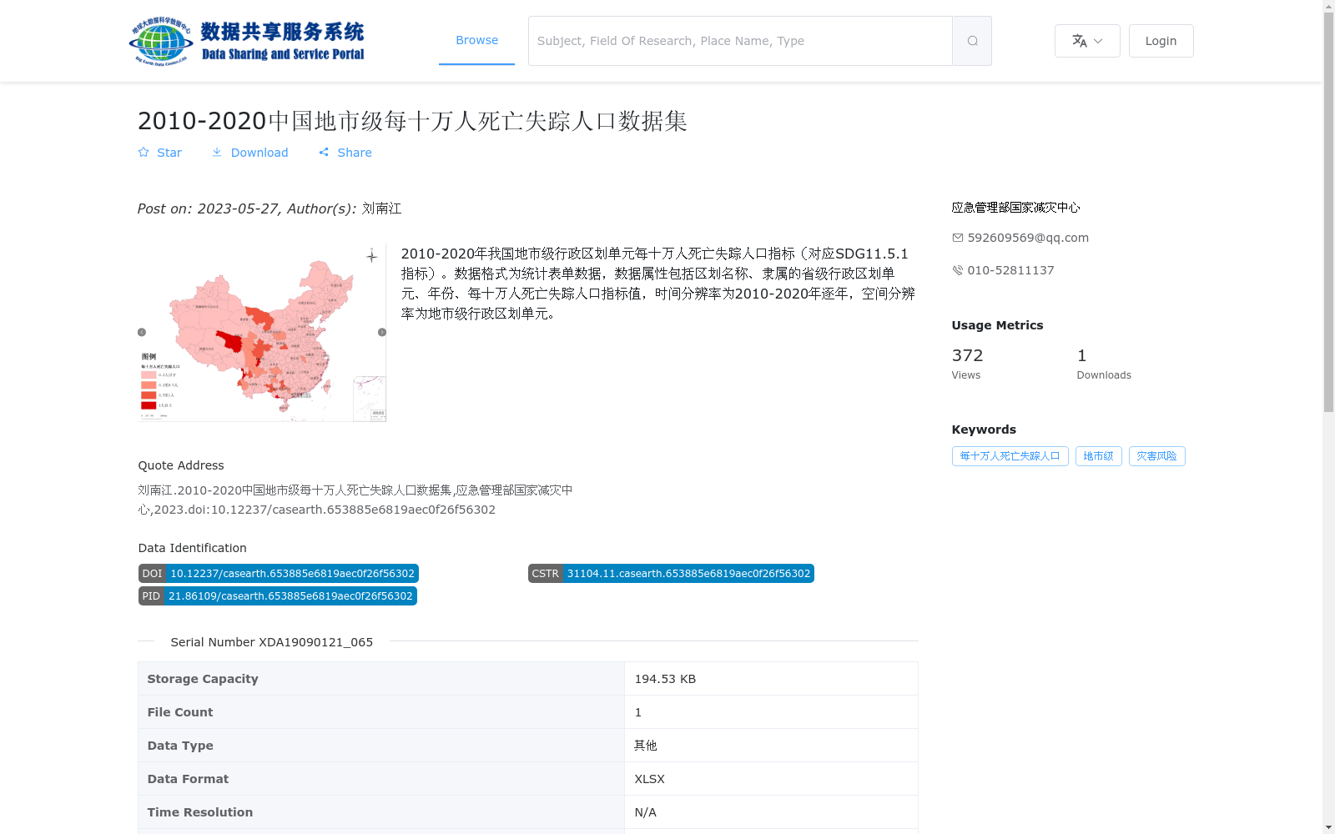Click the star icon beside Star
This screenshot has width=1335, height=834.
(144, 153)
